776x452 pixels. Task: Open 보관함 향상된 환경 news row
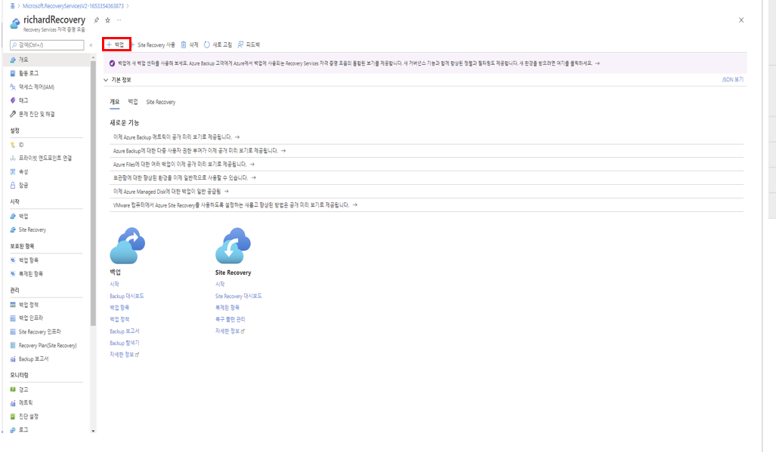[x=427, y=177]
